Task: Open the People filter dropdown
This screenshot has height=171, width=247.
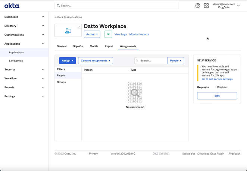Action: point(176,60)
